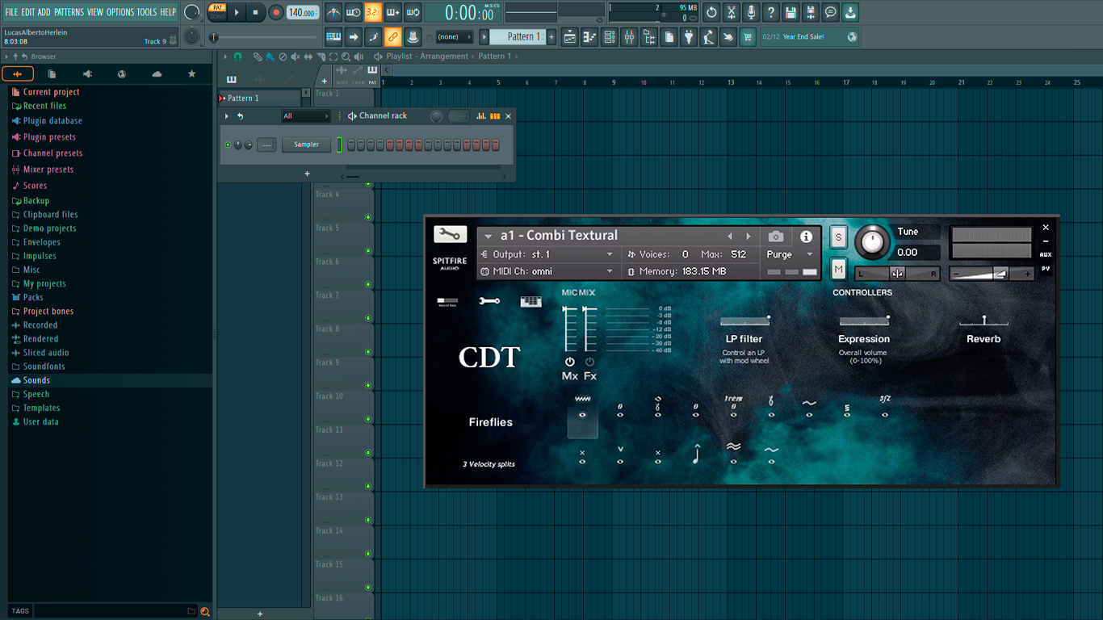
Task: Click the next preset right arrow
Action: (x=749, y=237)
